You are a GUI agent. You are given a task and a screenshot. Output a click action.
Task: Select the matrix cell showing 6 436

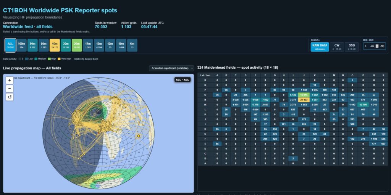(293, 95)
